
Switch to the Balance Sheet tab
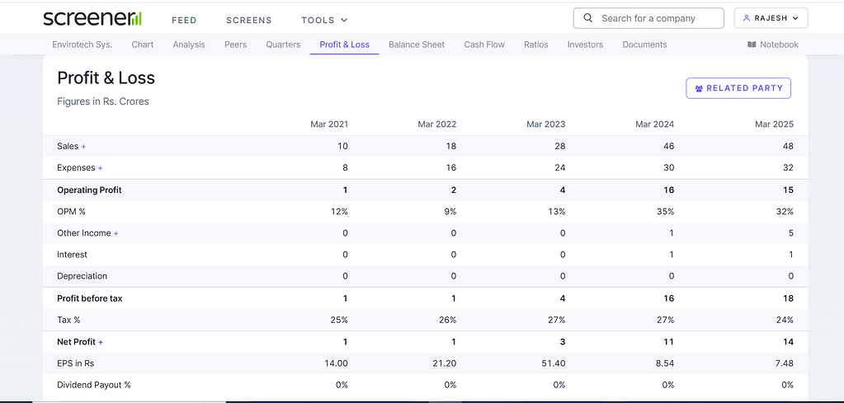point(417,45)
